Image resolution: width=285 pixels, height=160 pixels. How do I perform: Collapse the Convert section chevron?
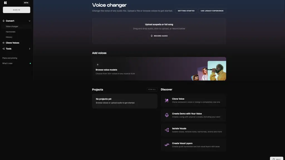(30, 21)
